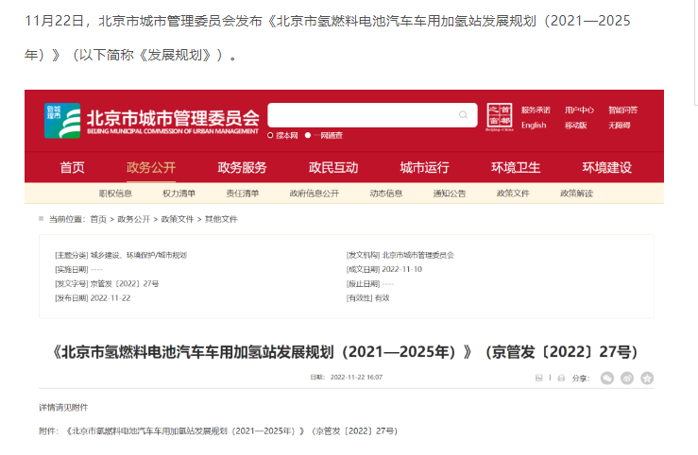Image resolution: width=698 pixels, height=455 pixels.
Task: Share the article via Weibo icon
Action: click(627, 378)
